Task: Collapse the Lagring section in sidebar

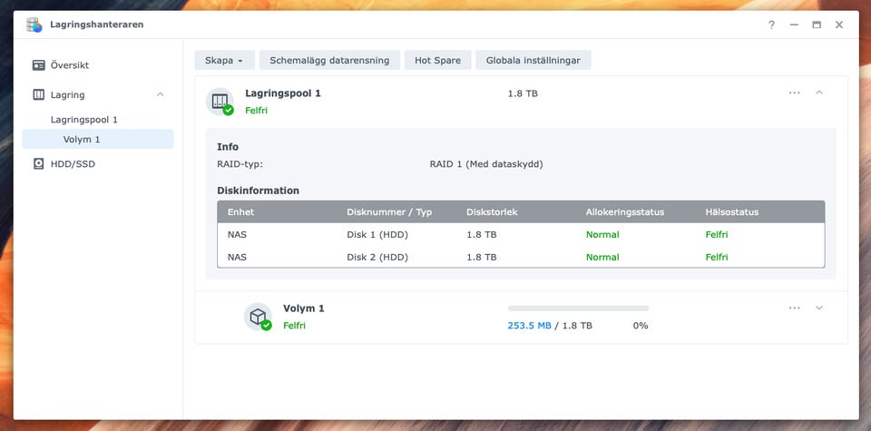Action: coord(161,94)
